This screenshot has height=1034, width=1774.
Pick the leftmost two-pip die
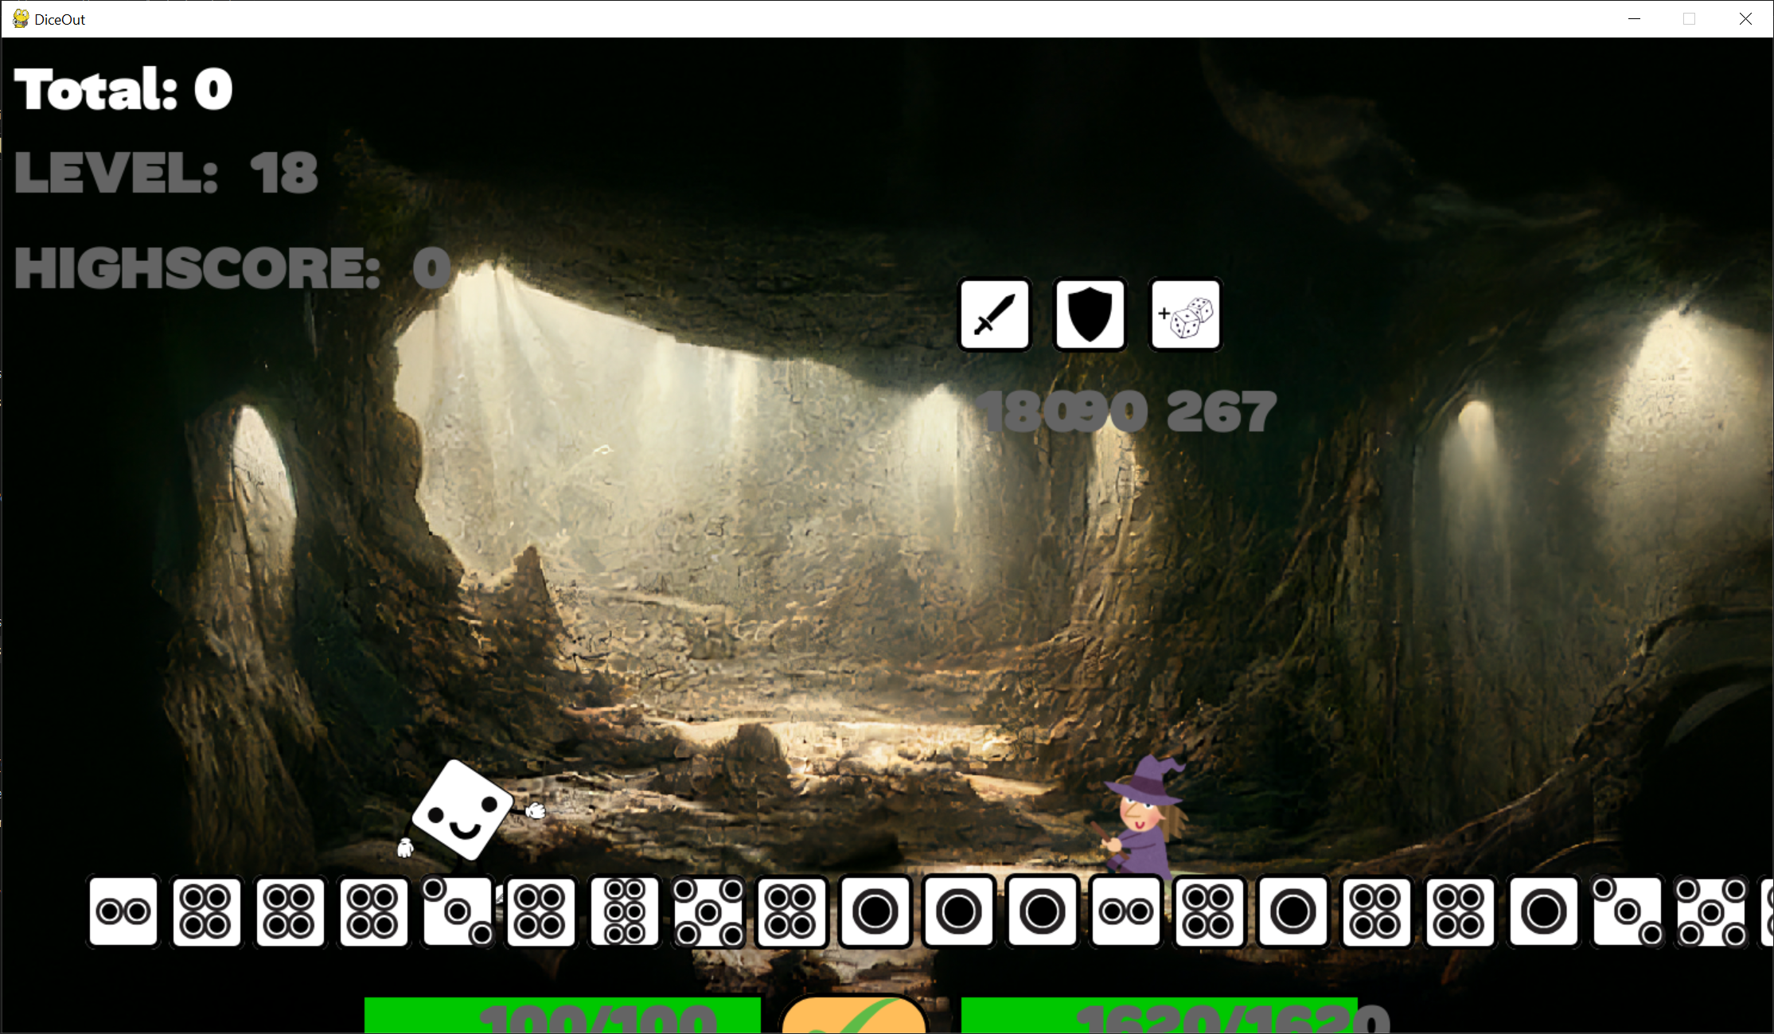[123, 911]
